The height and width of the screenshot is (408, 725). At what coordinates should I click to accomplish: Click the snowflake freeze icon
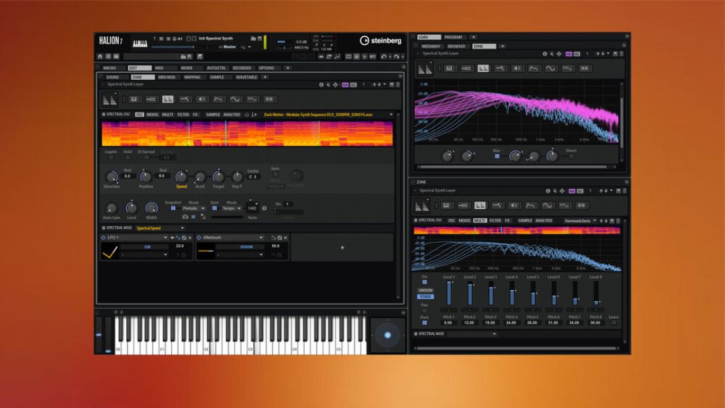click(194, 216)
